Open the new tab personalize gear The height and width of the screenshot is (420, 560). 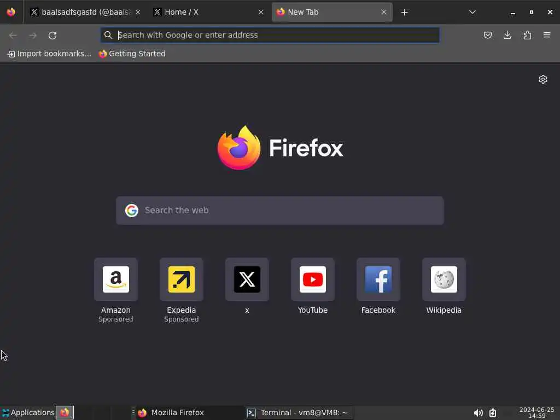(x=543, y=79)
